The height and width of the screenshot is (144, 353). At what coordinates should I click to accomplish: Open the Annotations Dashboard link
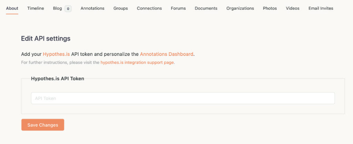pos(167,54)
